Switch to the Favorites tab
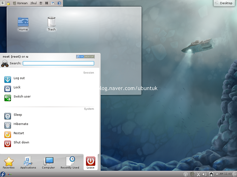Viewport: 237px width, 177px height. 9,163
